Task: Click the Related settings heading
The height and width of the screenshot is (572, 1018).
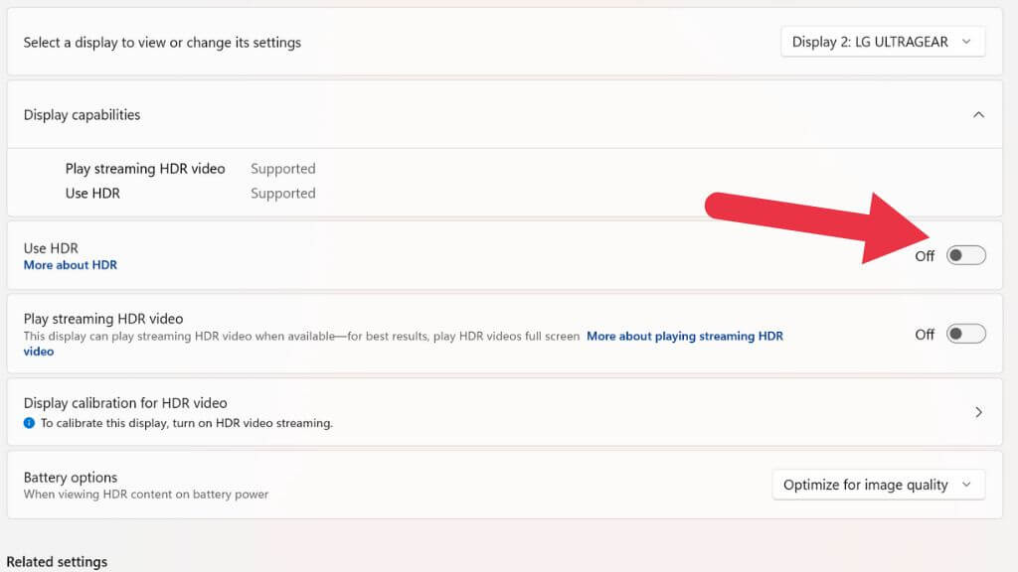Action: pos(57,561)
